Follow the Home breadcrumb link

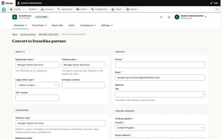(x=15, y=34)
